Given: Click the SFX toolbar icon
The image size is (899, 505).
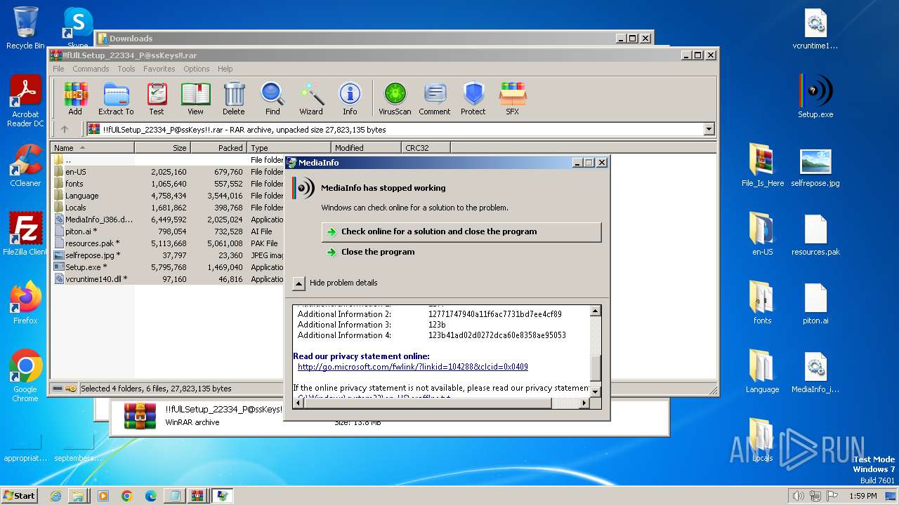Looking at the screenshot, I should click(x=513, y=98).
